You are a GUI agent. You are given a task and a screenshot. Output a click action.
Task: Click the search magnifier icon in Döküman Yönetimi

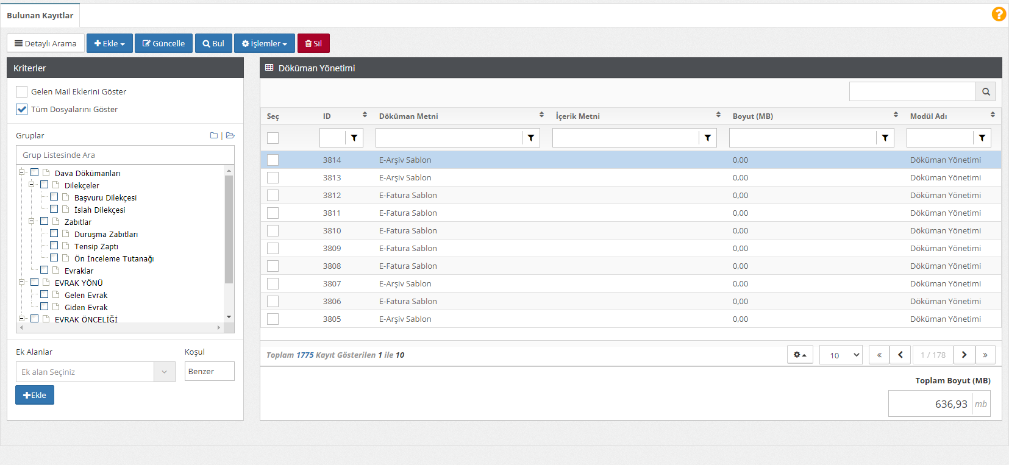pos(986,92)
